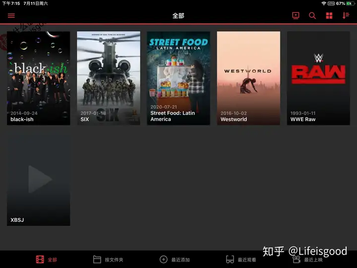The height and width of the screenshot is (268, 357).
Task: Tap the 最近上映 camera icon
Action: pyautogui.click(x=296, y=260)
